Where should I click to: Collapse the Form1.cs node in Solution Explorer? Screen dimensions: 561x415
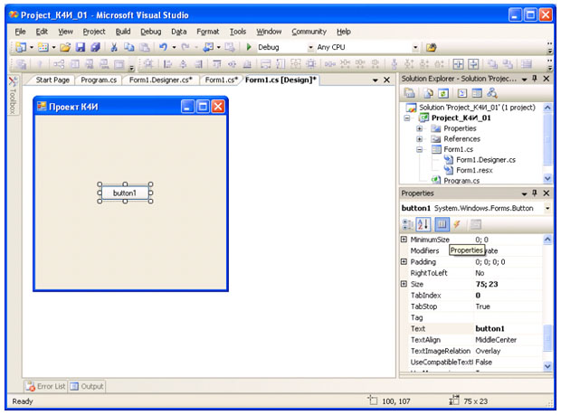(x=419, y=149)
